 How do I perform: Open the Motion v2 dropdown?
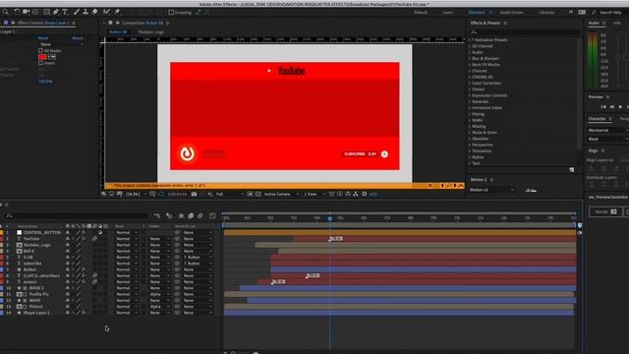tap(491, 190)
